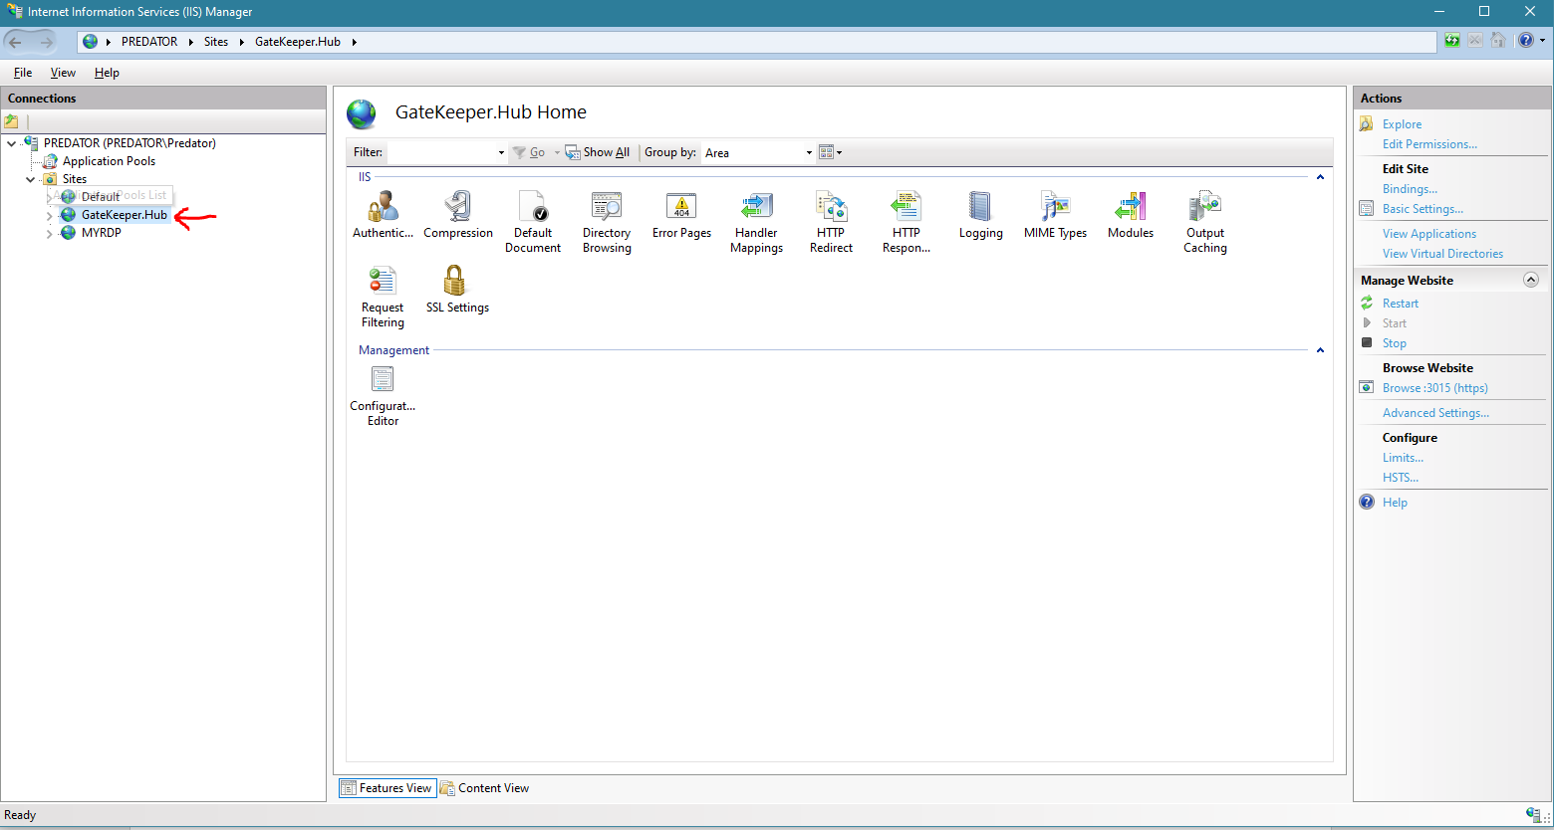Open the Output Caching feature
Screen dimensions: 1554x830
tap(1204, 208)
